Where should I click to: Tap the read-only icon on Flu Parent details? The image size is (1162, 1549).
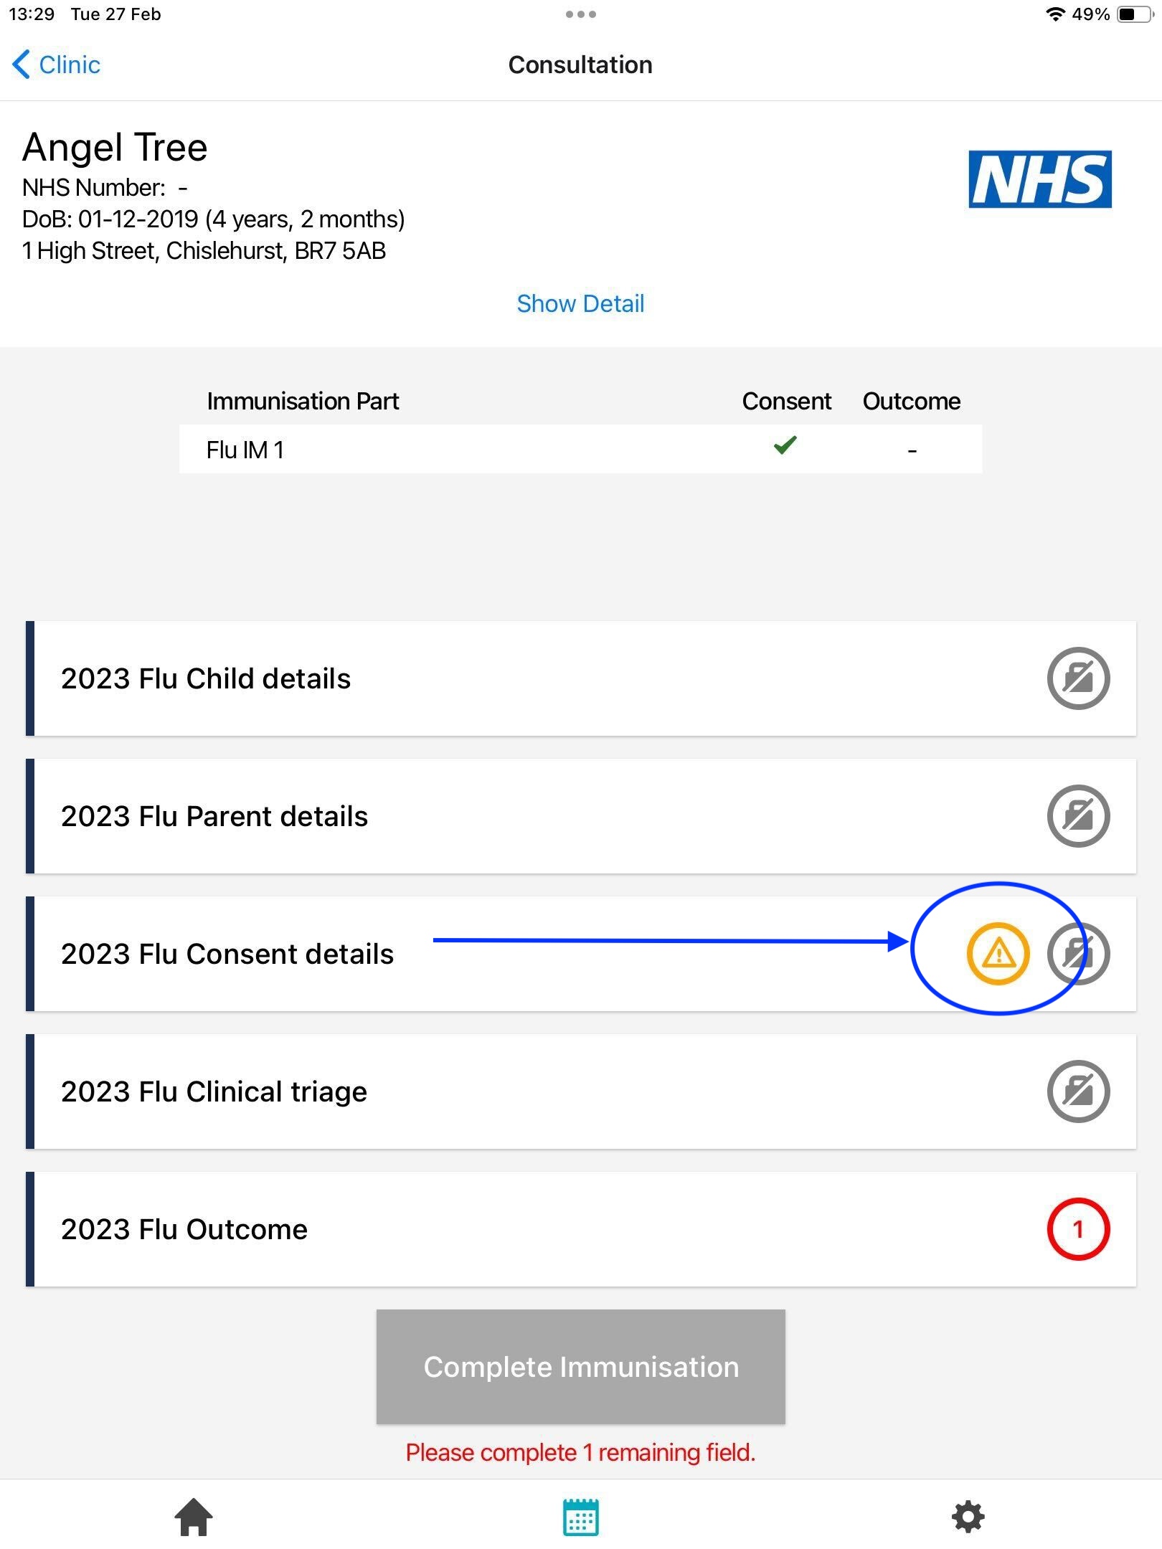click(x=1078, y=816)
